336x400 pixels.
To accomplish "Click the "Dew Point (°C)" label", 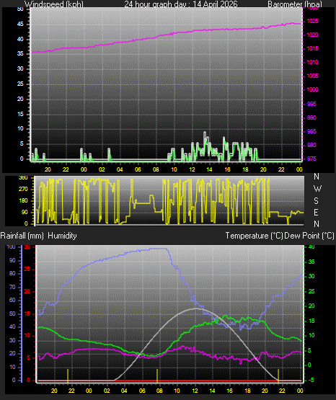I will tap(309, 236).
